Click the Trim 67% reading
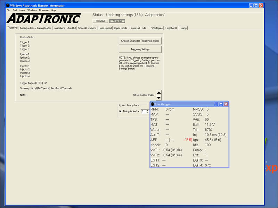Image resolution: width=278 pixels, height=208 pixels. click(x=202, y=130)
